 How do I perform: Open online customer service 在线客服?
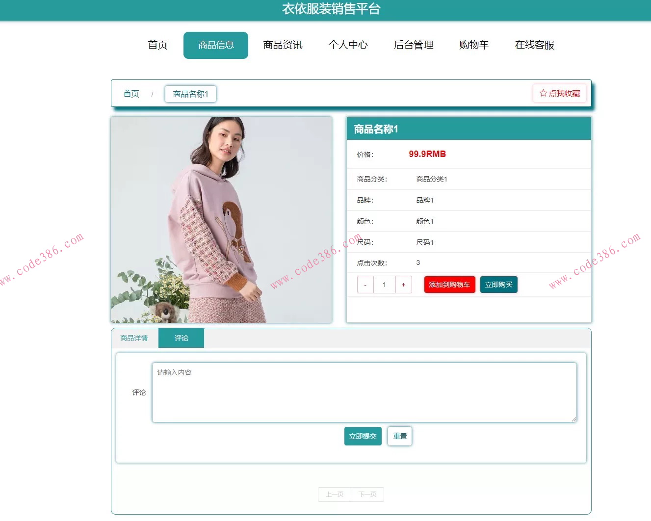point(534,45)
